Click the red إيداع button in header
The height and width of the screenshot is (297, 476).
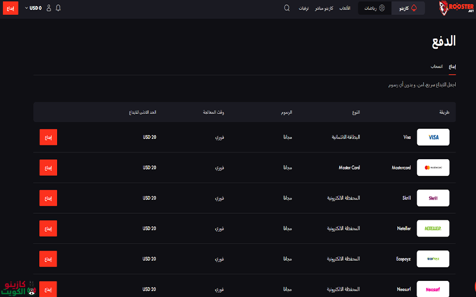coord(10,8)
